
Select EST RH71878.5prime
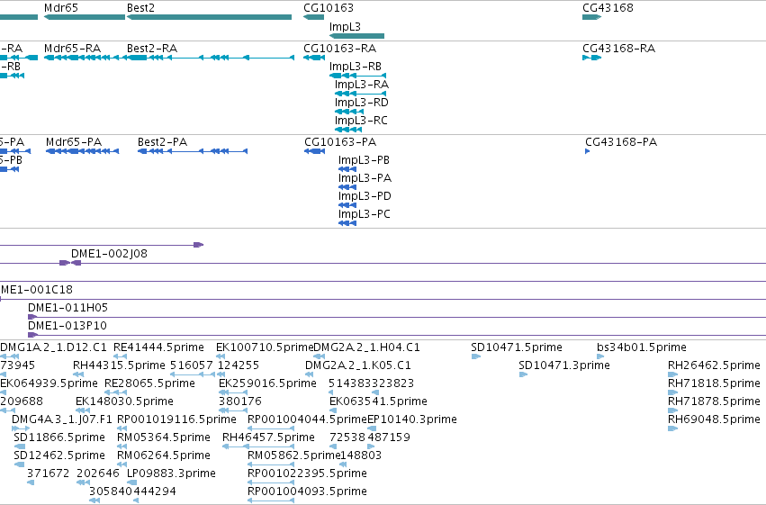tap(714, 401)
